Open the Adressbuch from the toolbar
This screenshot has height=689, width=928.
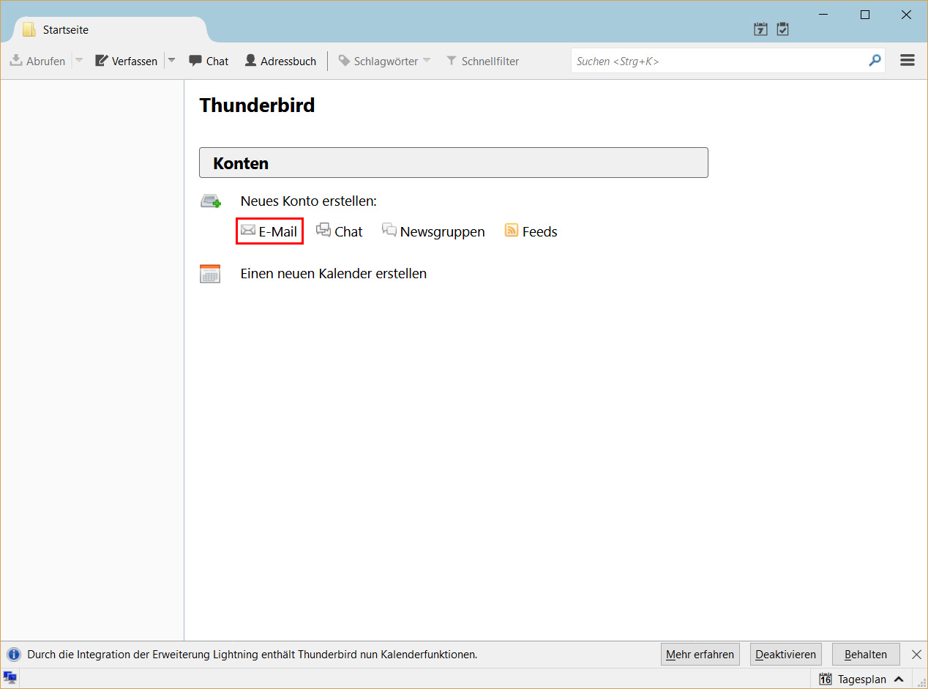tap(280, 61)
